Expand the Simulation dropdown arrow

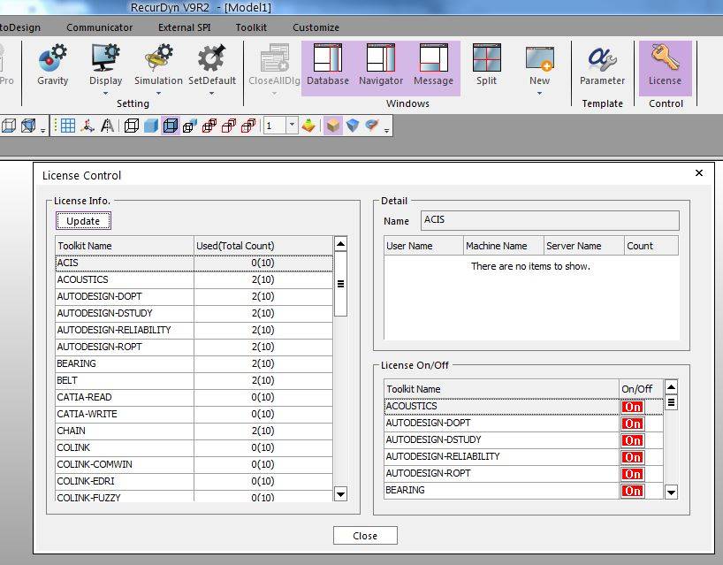[158, 93]
